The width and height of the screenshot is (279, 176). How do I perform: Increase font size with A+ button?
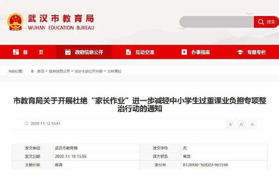click(231, 124)
